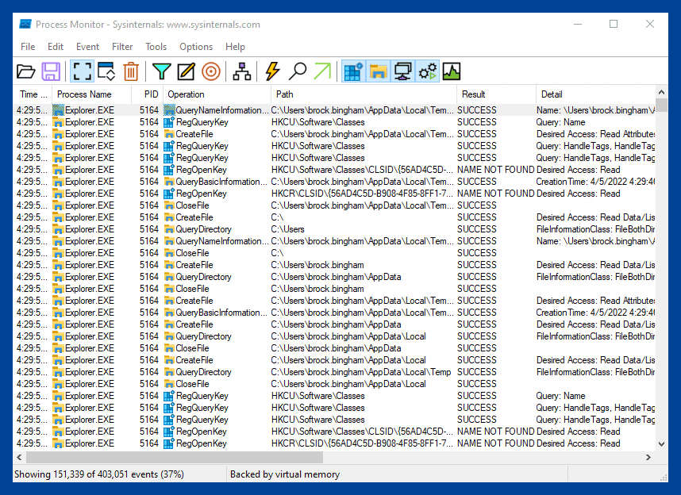Click the horizontal scrollbar thumb
This screenshot has height=495, width=681.
tap(175, 457)
